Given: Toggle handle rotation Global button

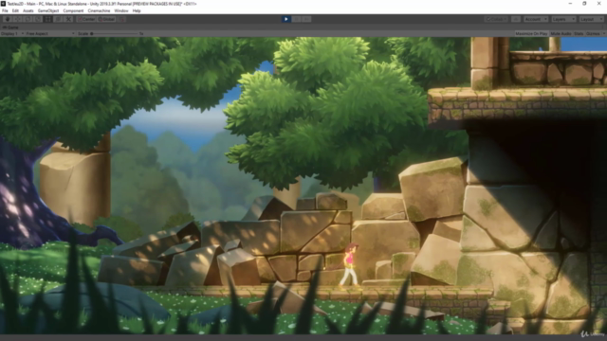Looking at the screenshot, I should tap(106, 19).
